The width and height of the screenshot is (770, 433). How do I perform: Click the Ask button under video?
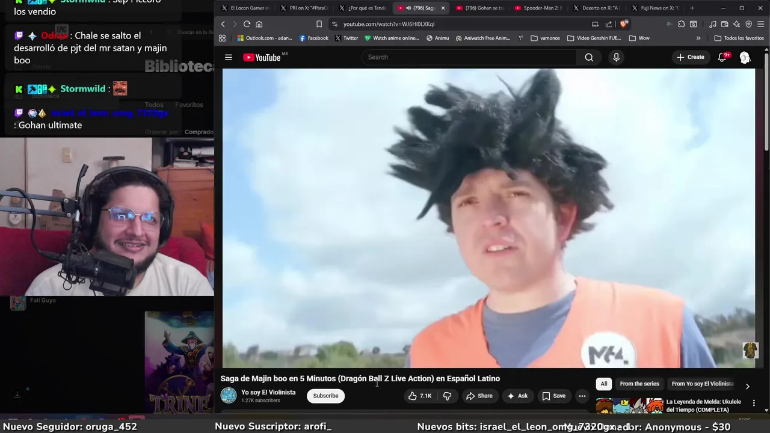coord(517,396)
